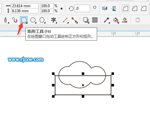Viewport: 150px width, 122px height.
Task: Click the cloud shape outline
Action: (80, 61)
